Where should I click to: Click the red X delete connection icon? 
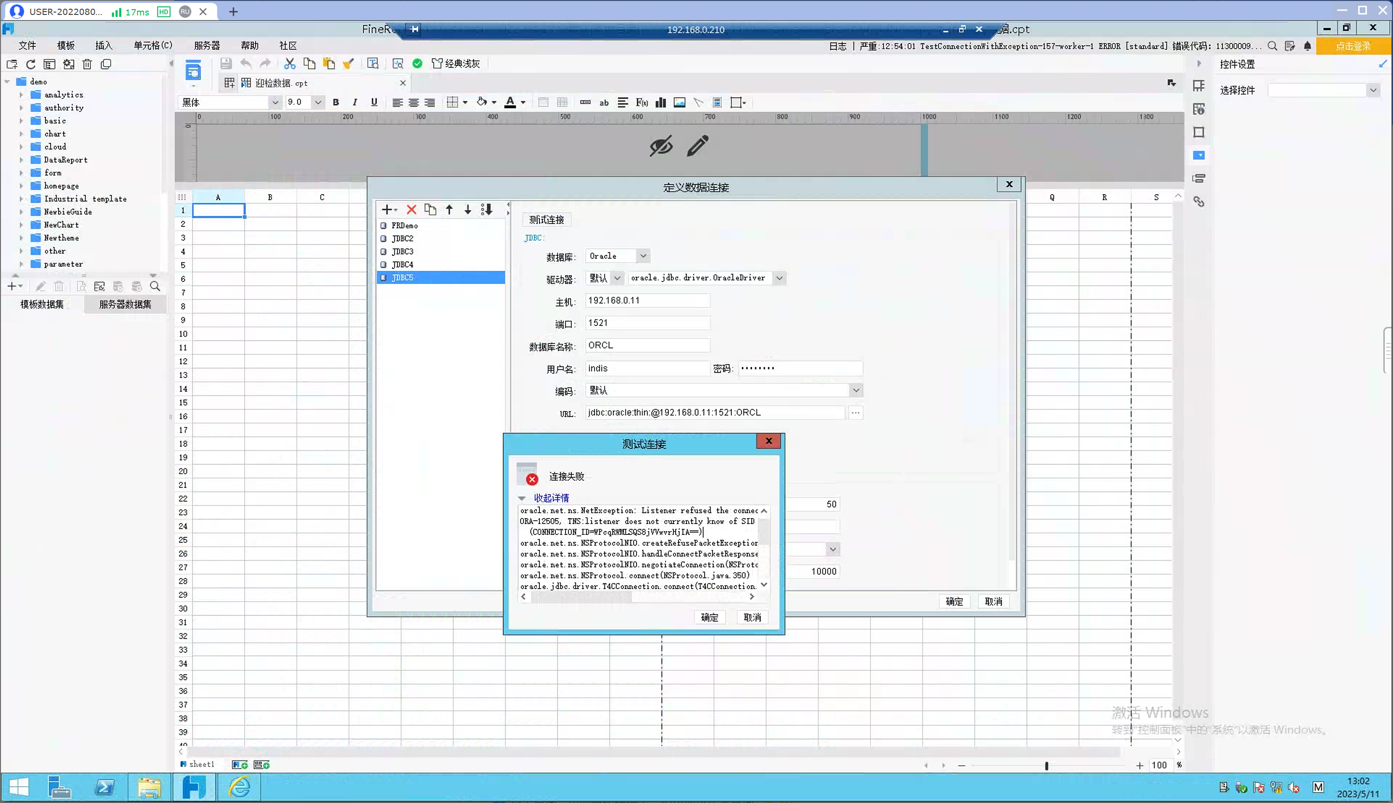tap(411, 210)
